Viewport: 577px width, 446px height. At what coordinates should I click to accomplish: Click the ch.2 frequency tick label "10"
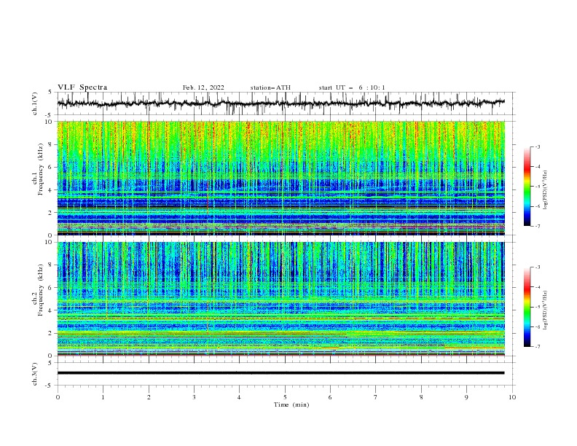pyautogui.click(x=49, y=242)
